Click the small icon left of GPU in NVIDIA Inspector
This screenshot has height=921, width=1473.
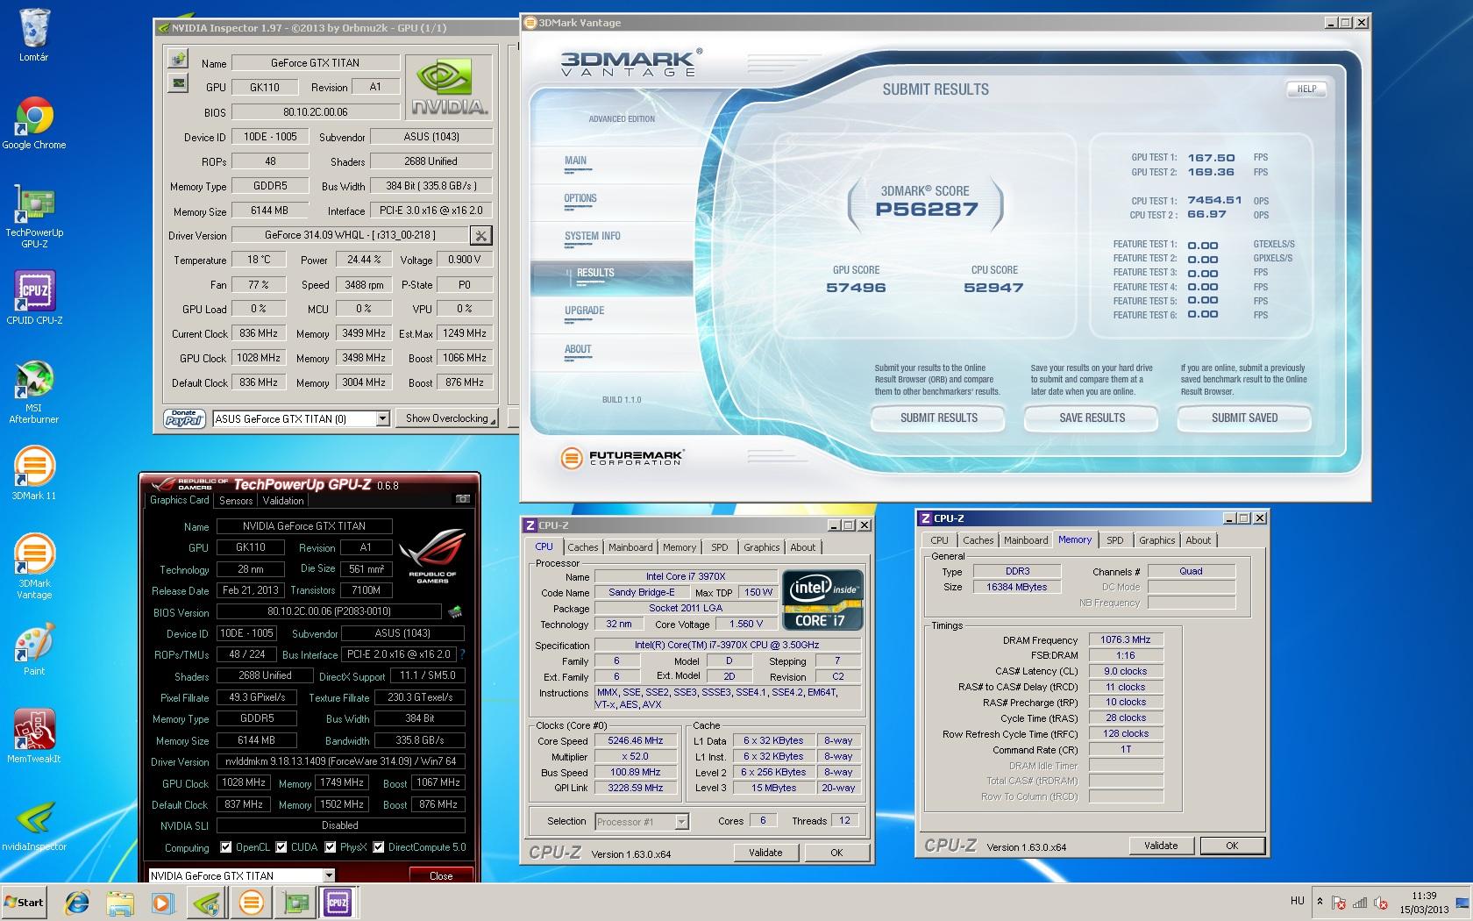tap(179, 83)
